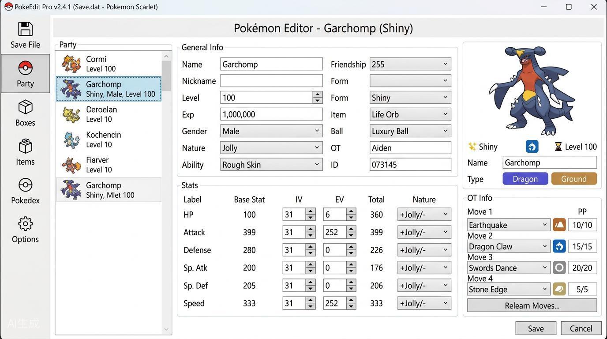The width and height of the screenshot is (607, 339).
Task: Select Fiarver Level 10 party entry
Action: (x=109, y=165)
